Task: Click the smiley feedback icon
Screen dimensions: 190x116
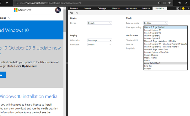Action: [183, 8]
